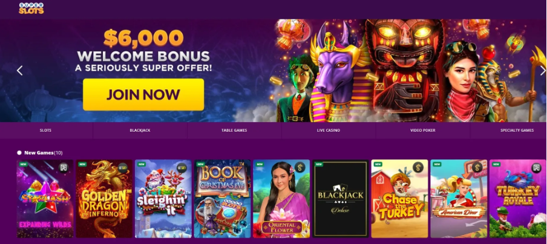The image size is (547, 244).
Task: Advance to next banner slide arrow
Action: tap(543, 71)
